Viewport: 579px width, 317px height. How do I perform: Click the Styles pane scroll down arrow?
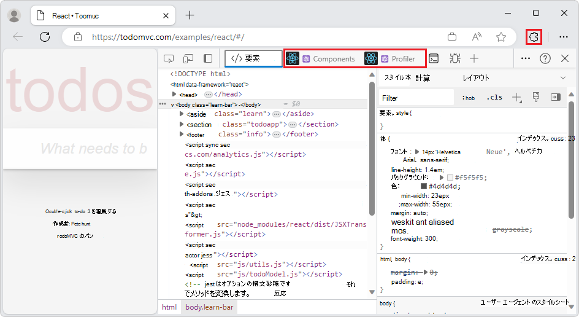(x=572, y=307)
